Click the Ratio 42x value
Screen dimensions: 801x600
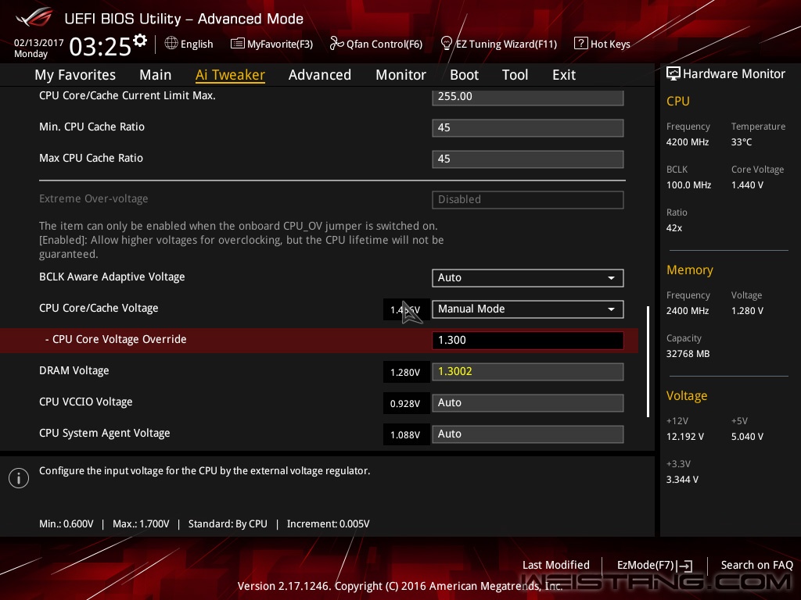point(674,228)
